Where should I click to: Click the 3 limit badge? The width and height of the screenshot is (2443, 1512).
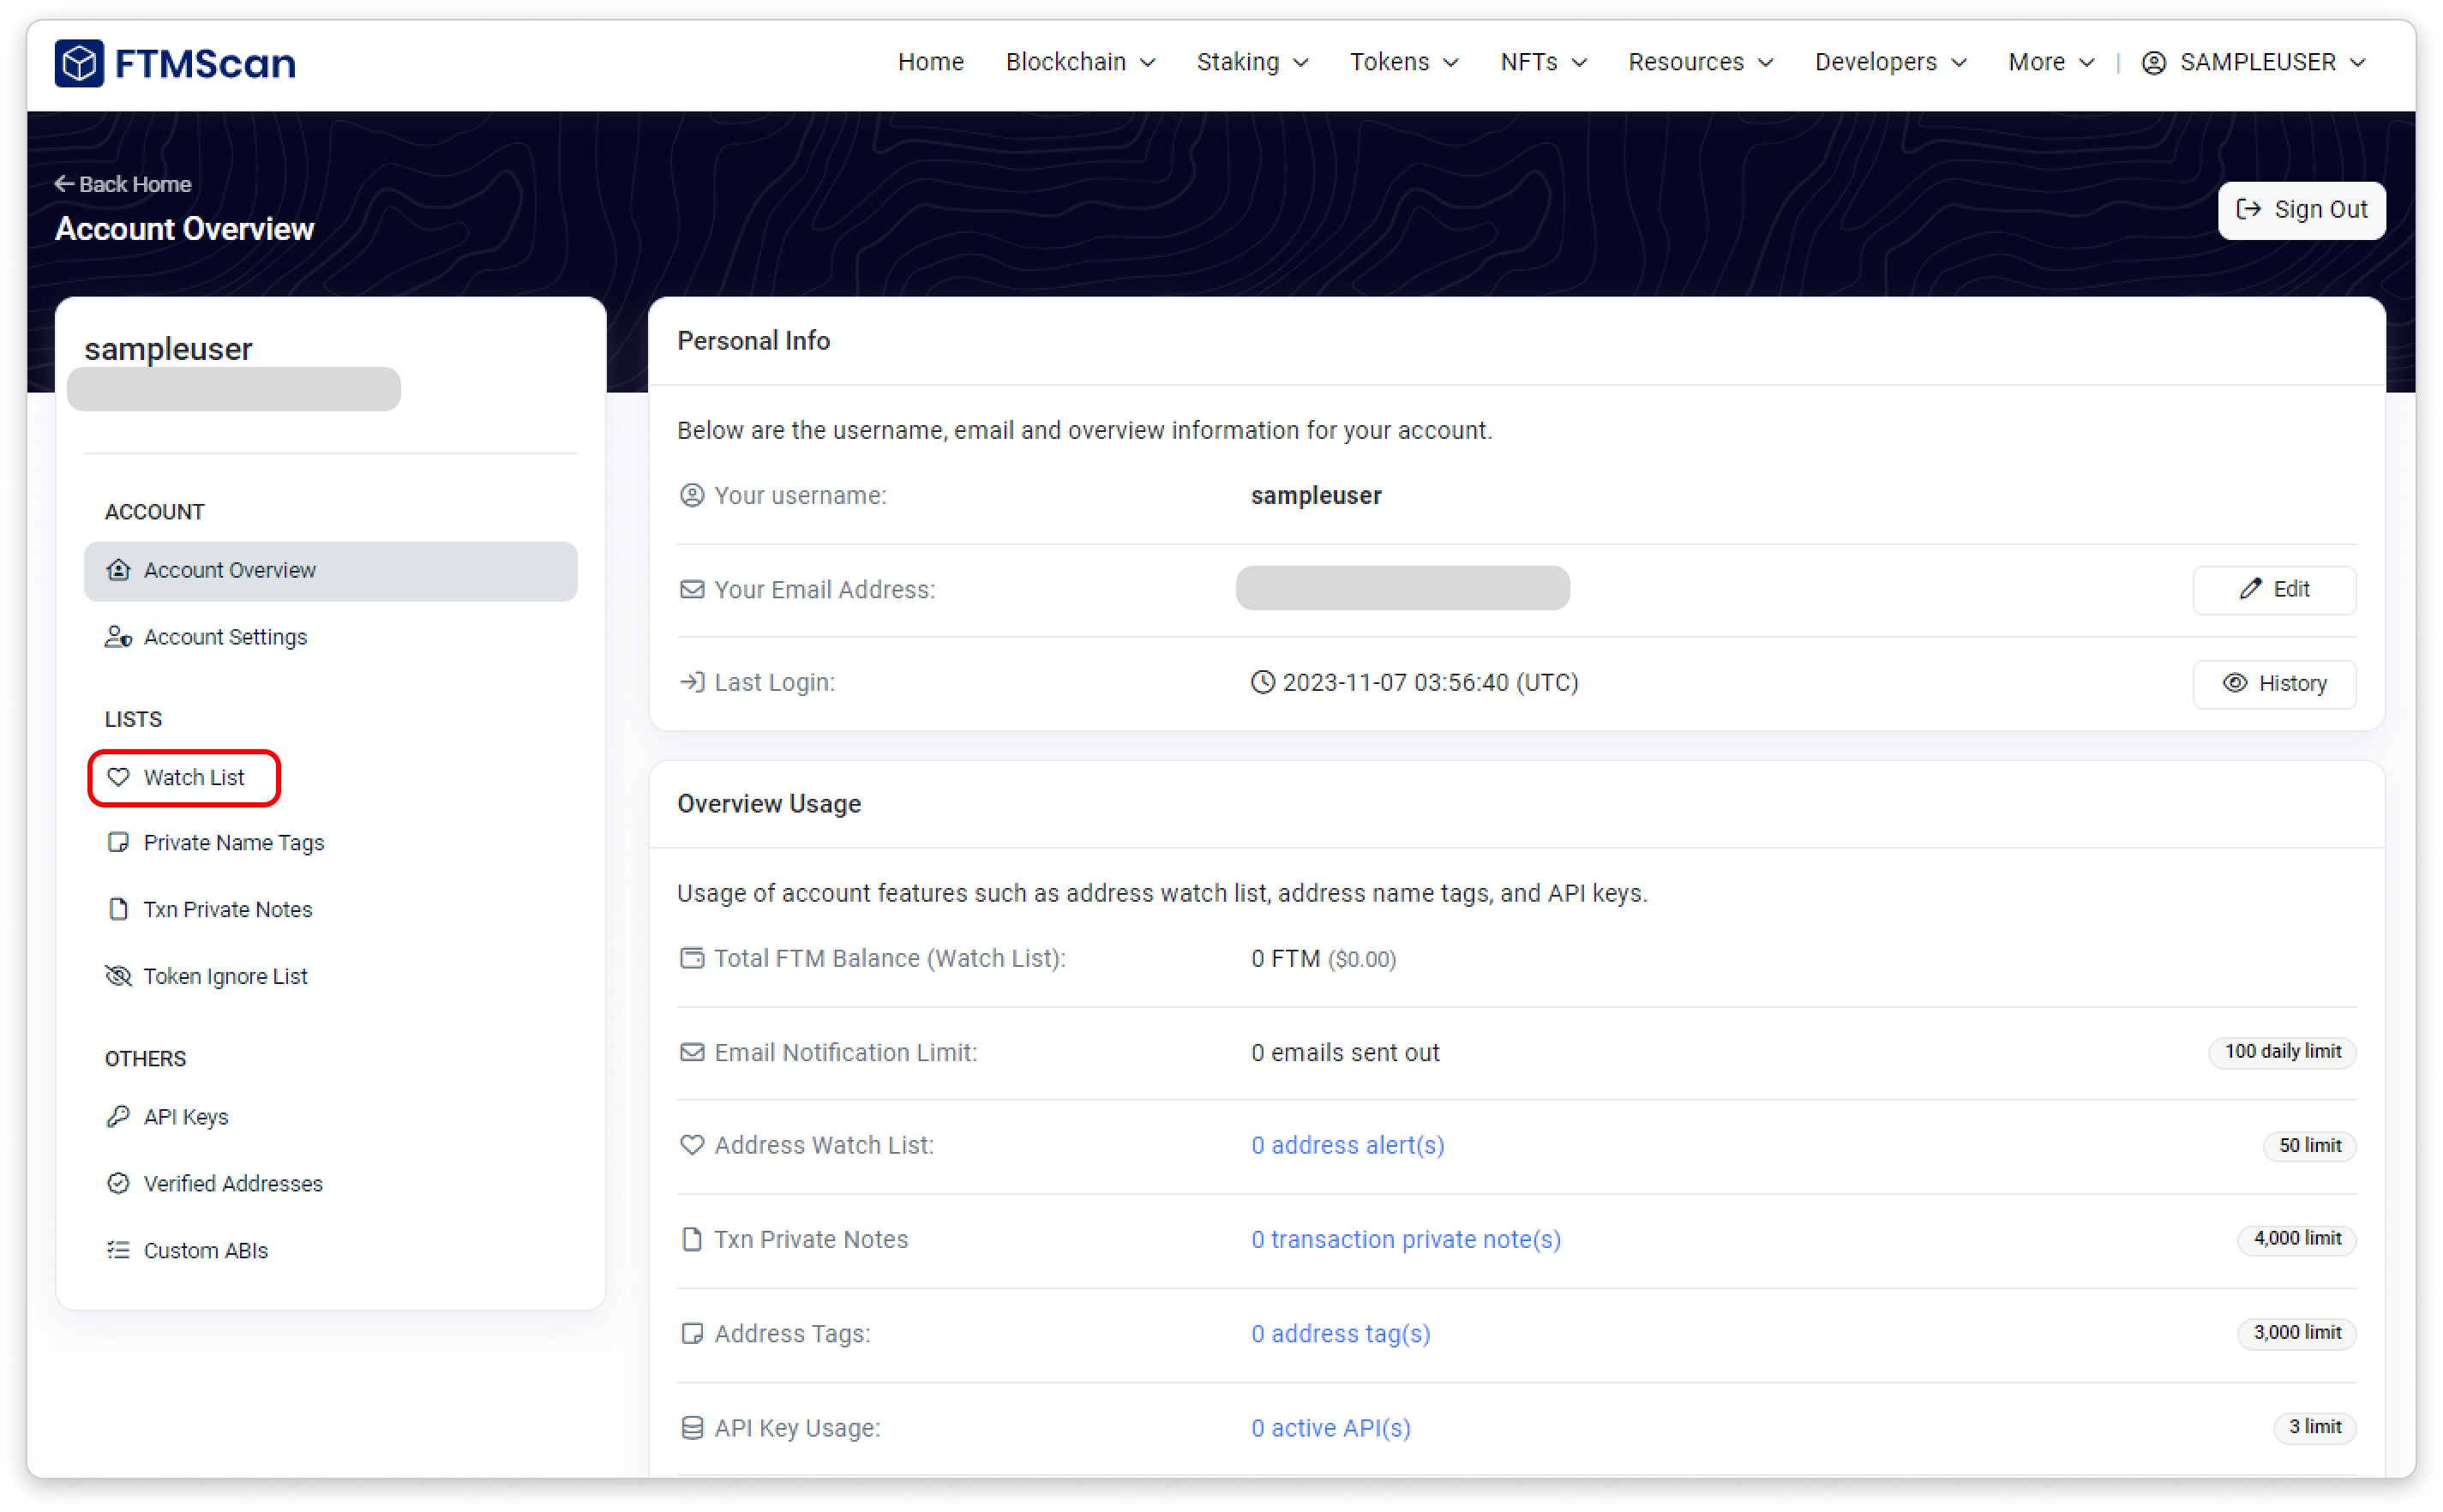2314,1427
